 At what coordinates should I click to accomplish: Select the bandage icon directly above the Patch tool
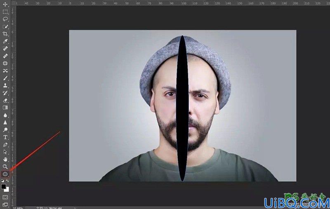[x=5, y=56]
